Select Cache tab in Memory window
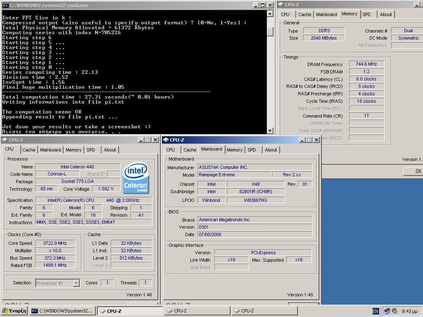This screenshot has width=423, height=317. (304, 14)
